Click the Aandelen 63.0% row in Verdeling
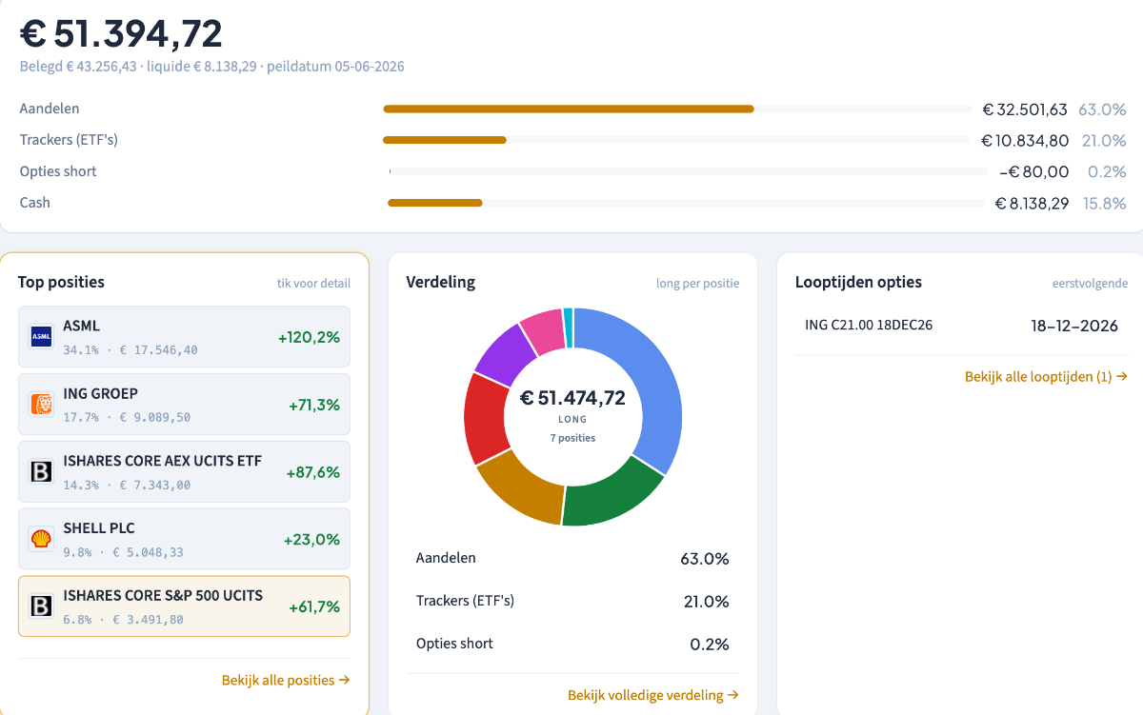Viewport: 1143px width, 715px height. coord(572,558)
